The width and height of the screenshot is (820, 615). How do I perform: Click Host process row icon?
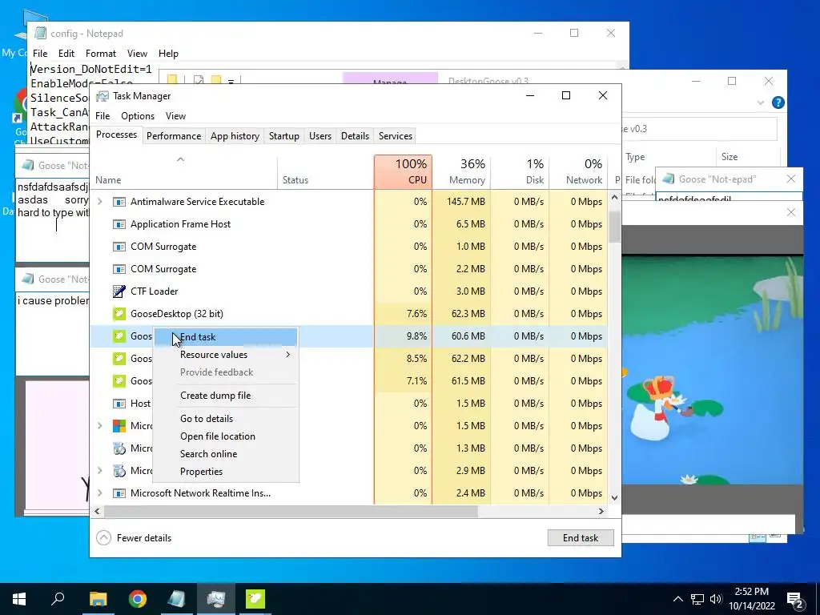click(119, 404)
